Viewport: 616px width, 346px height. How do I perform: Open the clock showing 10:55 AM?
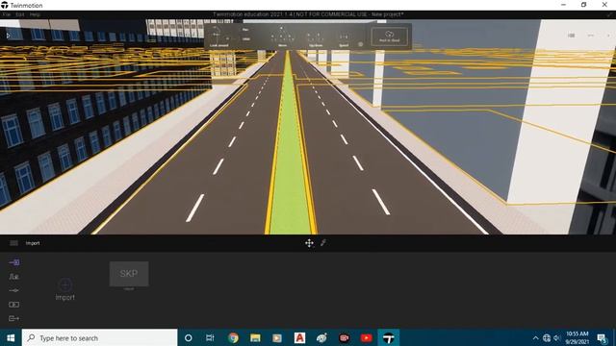[x=577, y=337]
